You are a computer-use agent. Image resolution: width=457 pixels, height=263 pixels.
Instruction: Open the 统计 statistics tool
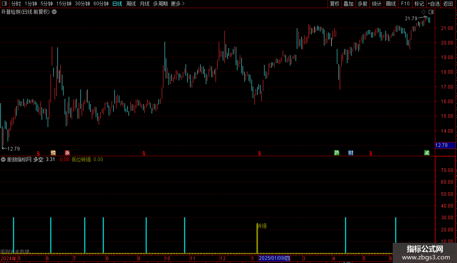click(377, 4)
